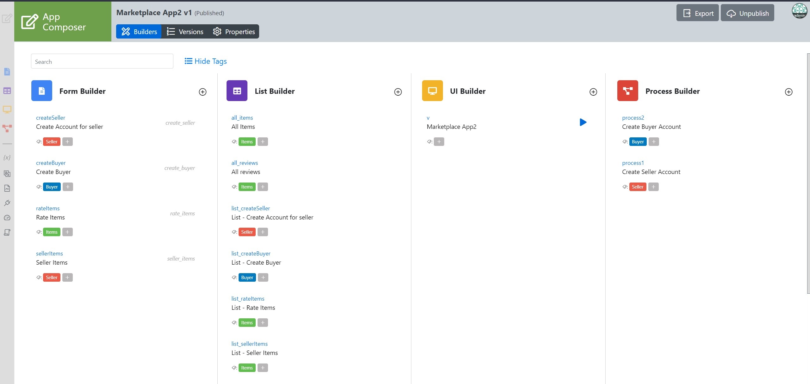
Task: Open performance gauge icon in sidebar
Action: tap(7, 218)
